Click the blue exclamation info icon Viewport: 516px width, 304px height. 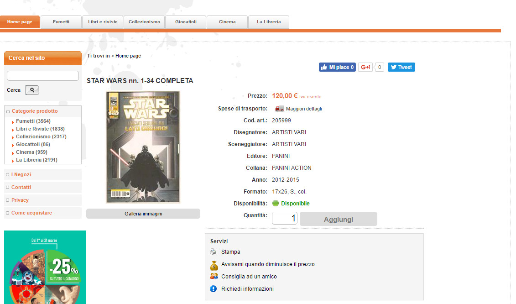(213, 289)
